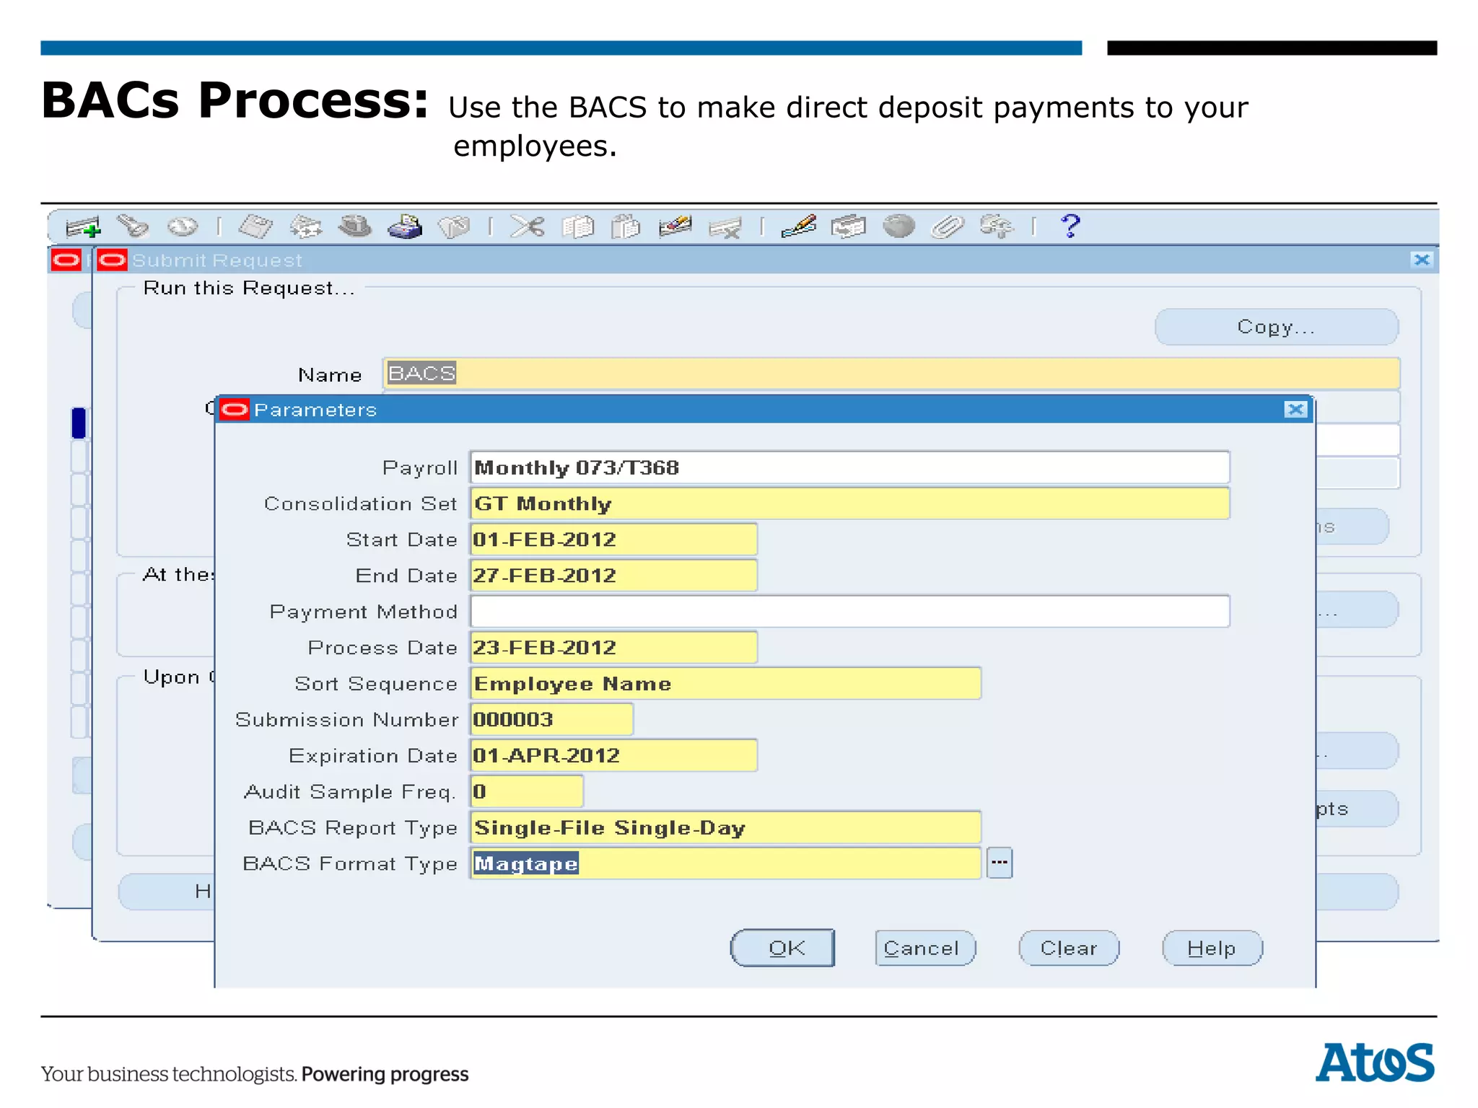This screenshot has height=1108, width=1478.
Task: Click the New record toolbar icon
Action: 83,227
